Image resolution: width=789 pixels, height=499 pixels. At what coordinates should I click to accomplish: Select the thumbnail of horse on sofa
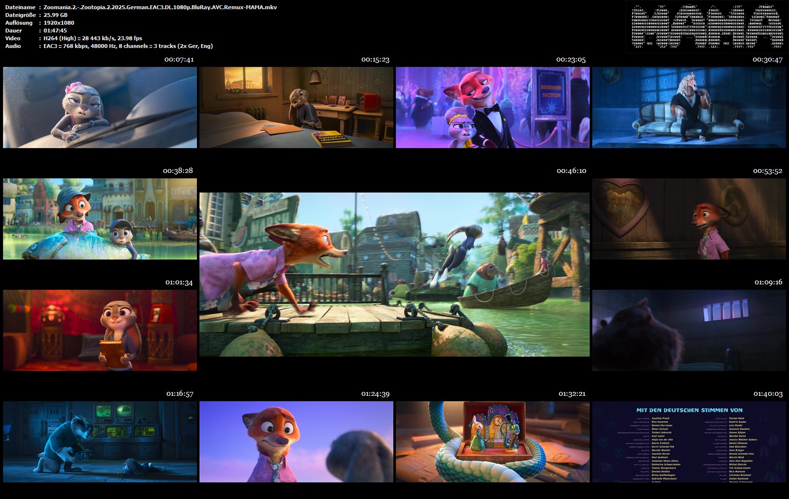(689, 108)
